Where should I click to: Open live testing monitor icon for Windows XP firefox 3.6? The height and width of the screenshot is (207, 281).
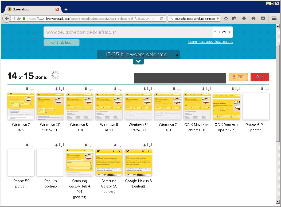61,89
